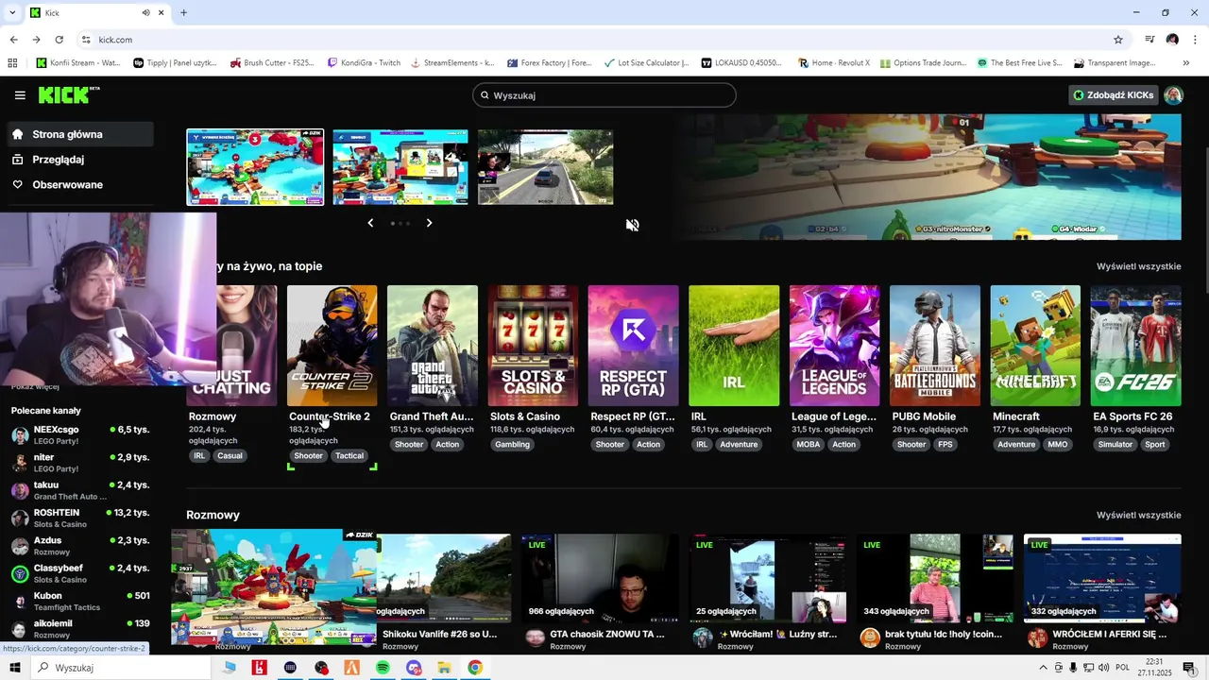
Task: Open the Chrome three-dot menu
Action: [1194, 40]
